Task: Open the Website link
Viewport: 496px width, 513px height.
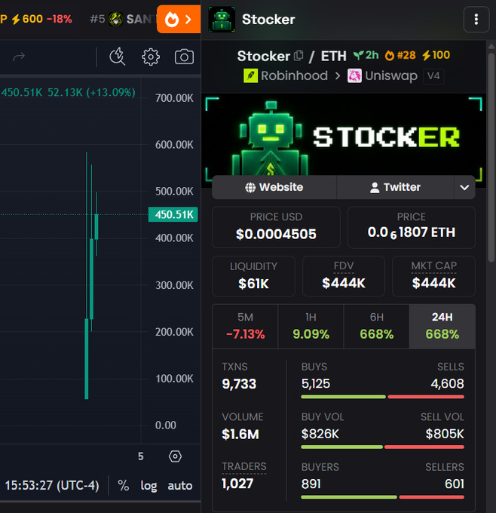Action: pos(274,187)
